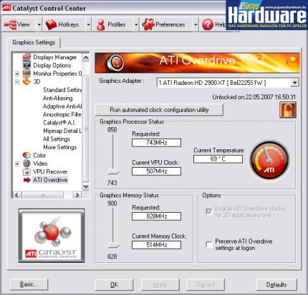The height and width of the screenshot is (295, 308).
Task: Click the Defaults button
Action: (x=276, y=284)
